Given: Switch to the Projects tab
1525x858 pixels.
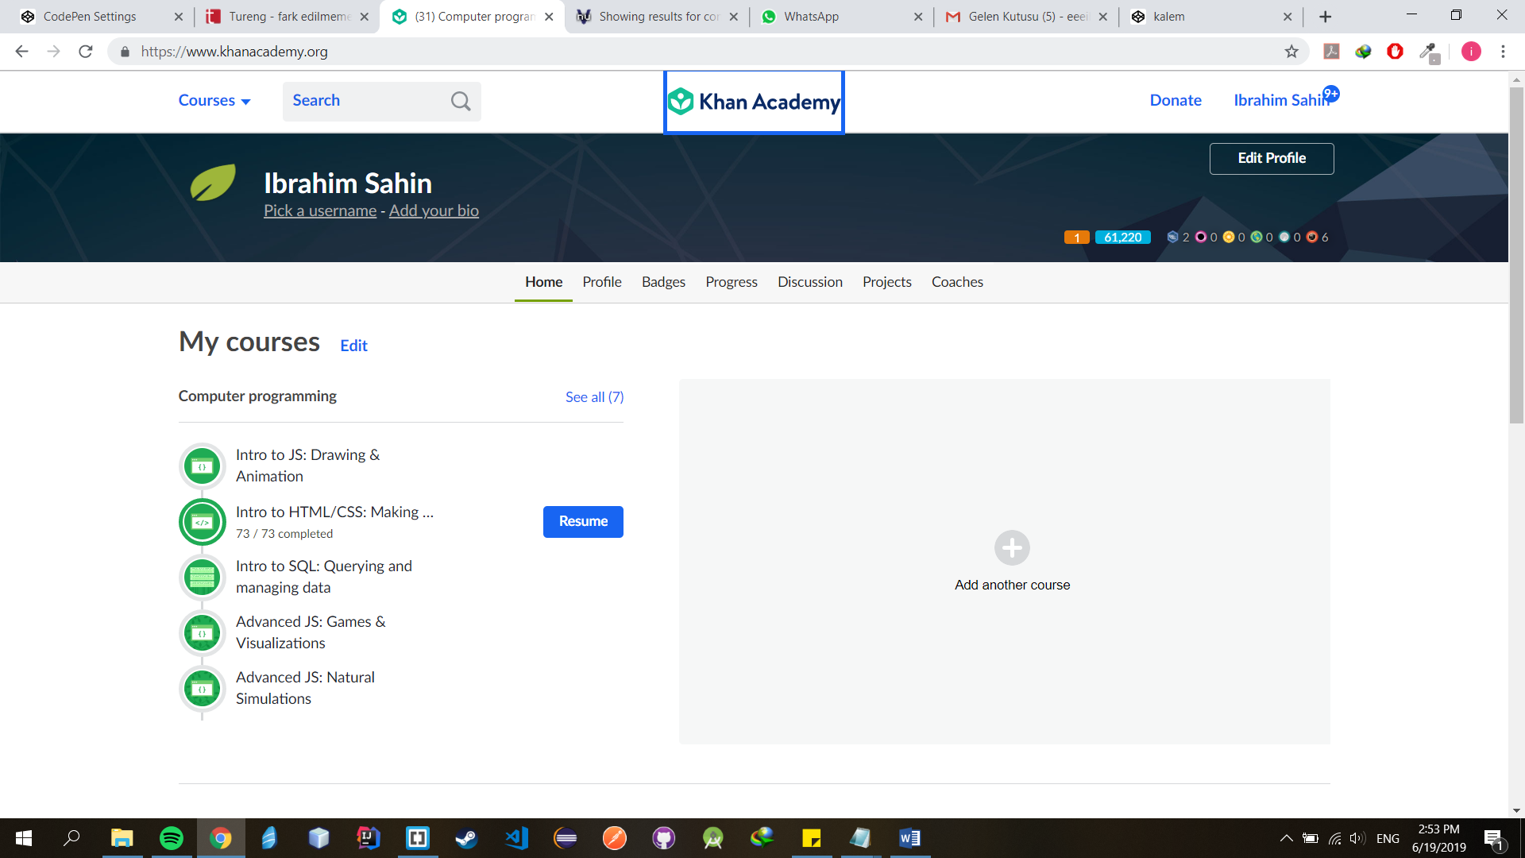Looking at the screenshot, I should point(887,282).
